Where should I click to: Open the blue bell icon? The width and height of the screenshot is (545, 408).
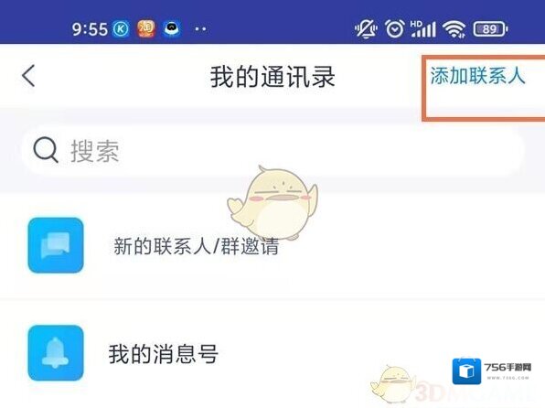click(56, 353)
